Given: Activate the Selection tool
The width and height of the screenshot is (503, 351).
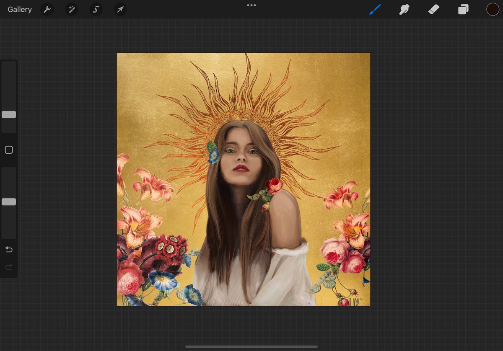Looking at the screenshot, I should click(96, 9).
